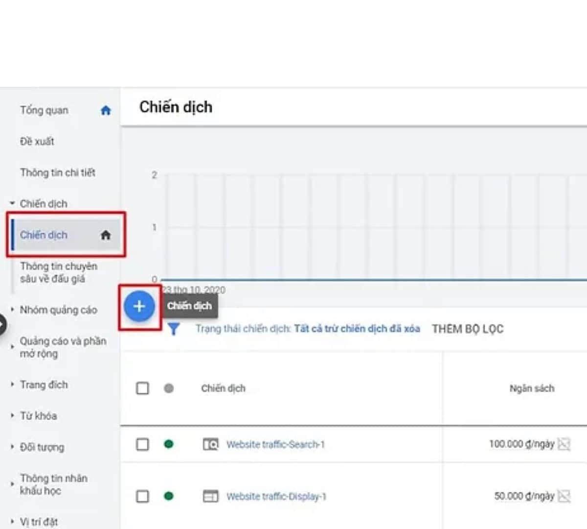Sort by the Ngân sách column header
Viewport: 587px width, 529px height.
tap(532, 388)
